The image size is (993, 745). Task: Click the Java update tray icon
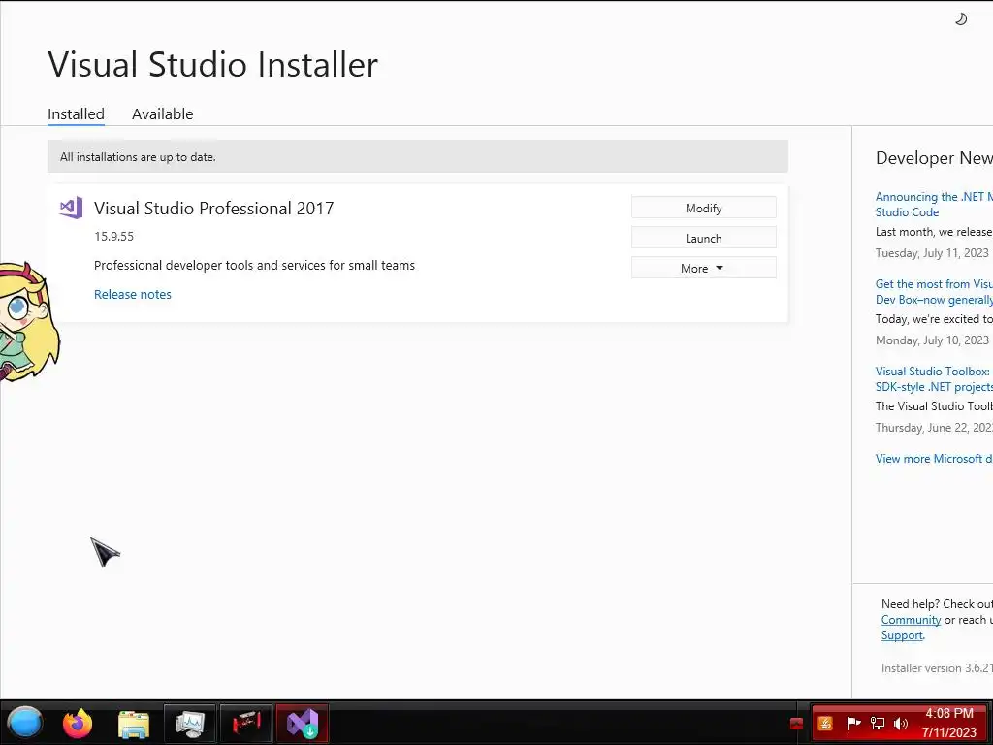pyautogui.click(x=825, y=724)
